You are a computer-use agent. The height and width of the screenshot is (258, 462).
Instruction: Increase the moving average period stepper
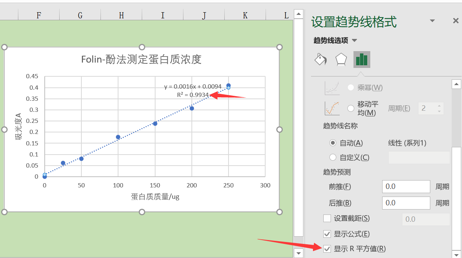pyautogui.click(x=439, y=106)
